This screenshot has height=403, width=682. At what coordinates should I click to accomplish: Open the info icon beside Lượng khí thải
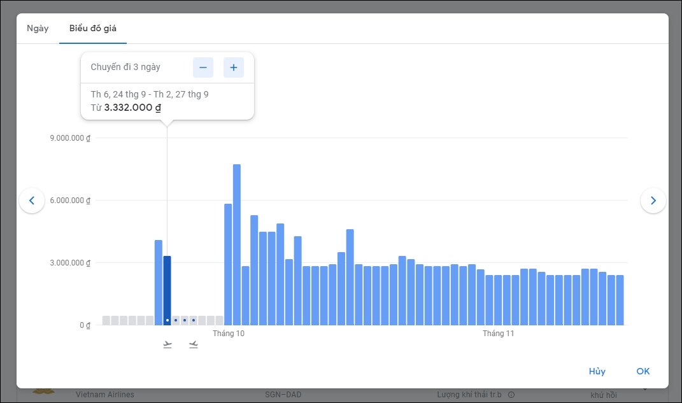pos(511,395)
